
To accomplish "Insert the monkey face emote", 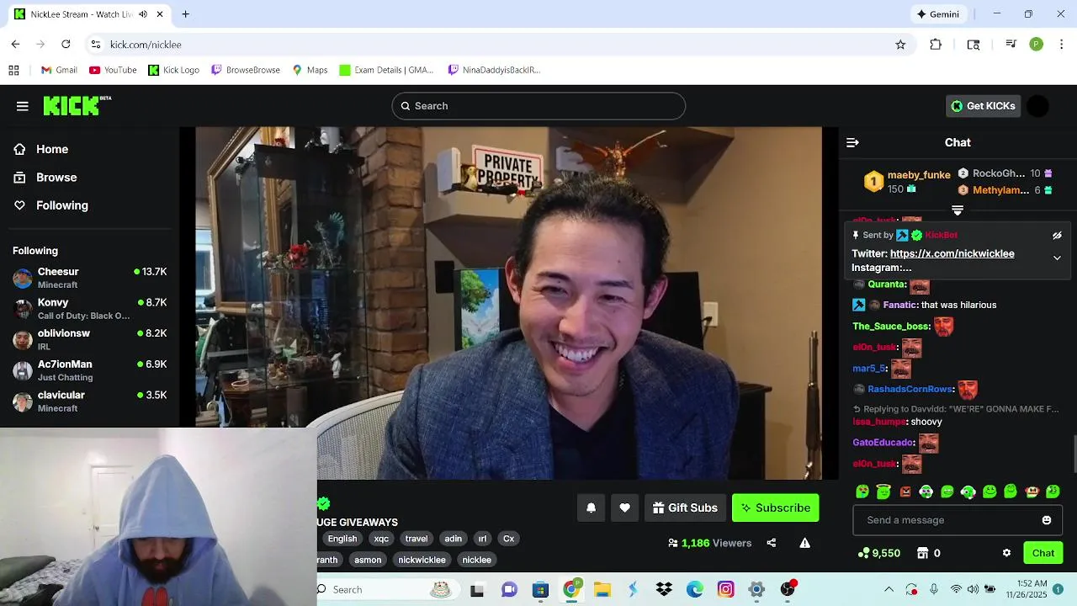I will 1032,492.
